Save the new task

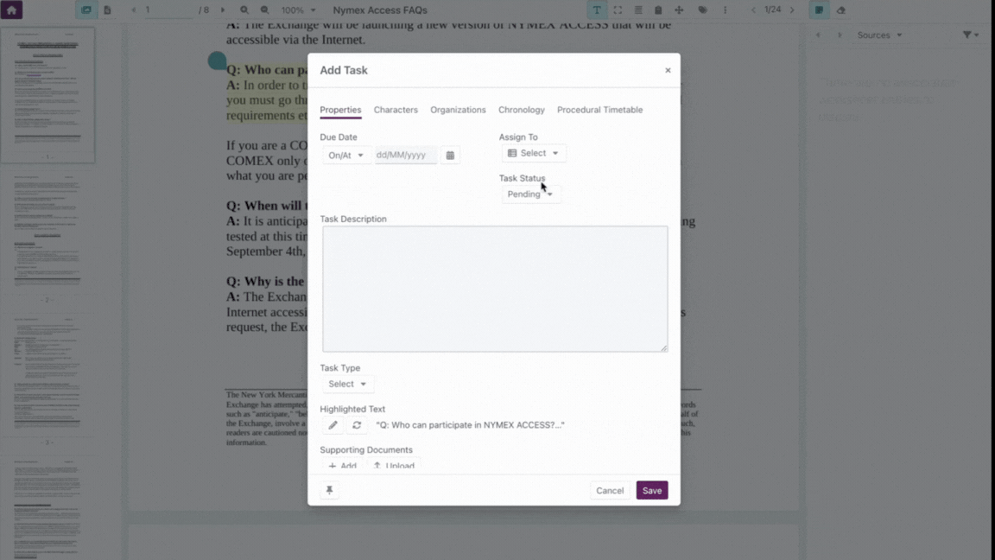pyautogui.click(x=652, y=491)
